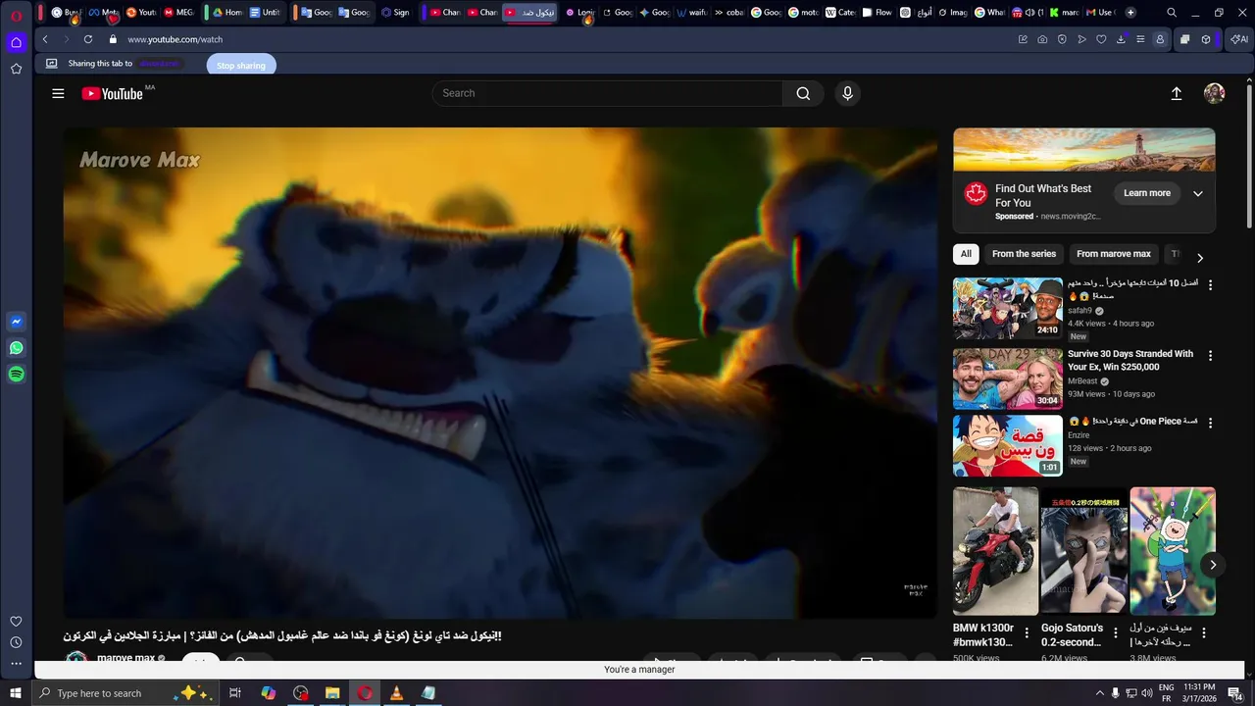Image resolution: width=1255 pixels, height=706 pixels.
Task: Open options for the MrBeast recommended video
Action: (1210, 356)
